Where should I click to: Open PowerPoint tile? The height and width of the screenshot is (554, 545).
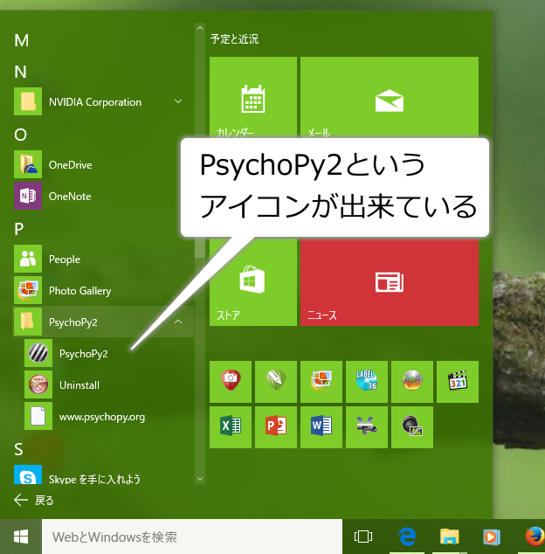pos(276,427)
